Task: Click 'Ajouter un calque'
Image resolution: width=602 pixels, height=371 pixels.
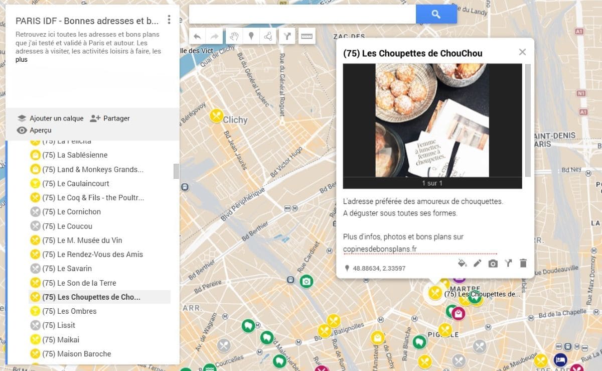Action: pyautogui.click(x=50, y=118)
